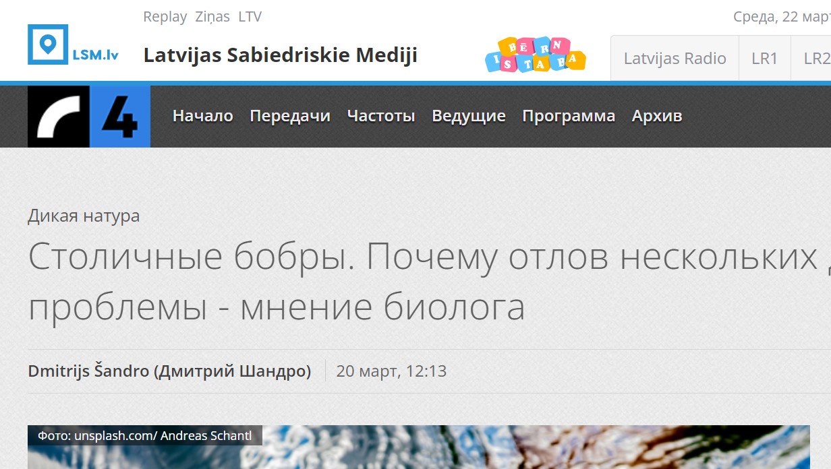Open Архив in the navigation bar

657,116
